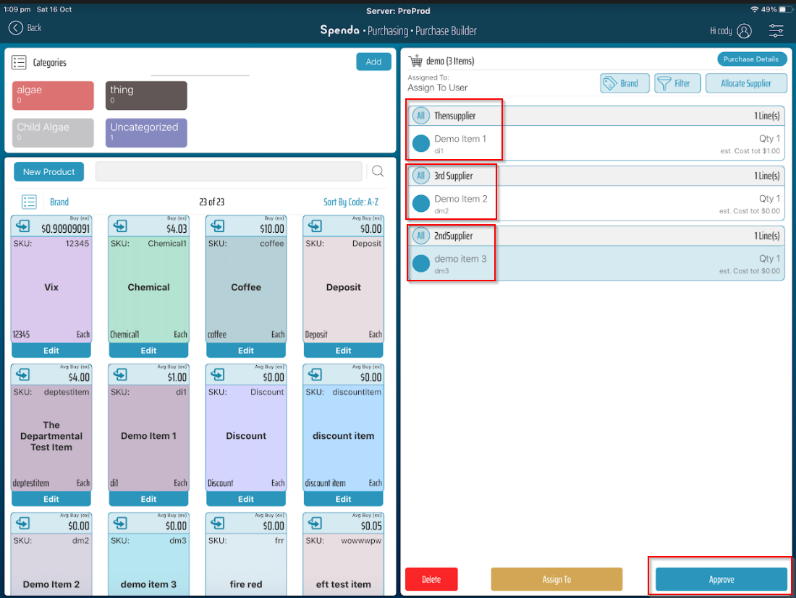
Task: Edit The Departmental Test Item
Action: click(51, 499)
